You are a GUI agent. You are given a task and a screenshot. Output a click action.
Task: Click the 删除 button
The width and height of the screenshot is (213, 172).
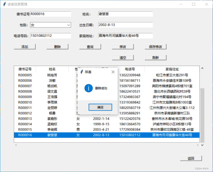pos(57,47)
